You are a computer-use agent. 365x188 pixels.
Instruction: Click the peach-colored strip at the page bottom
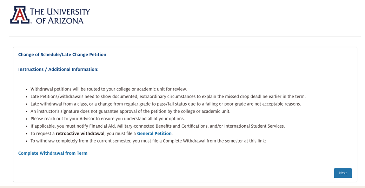tap(182, 187)
